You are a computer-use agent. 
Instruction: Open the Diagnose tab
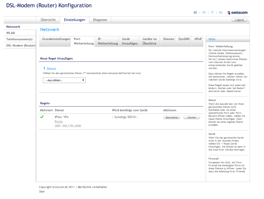click(x=100, y=20)
